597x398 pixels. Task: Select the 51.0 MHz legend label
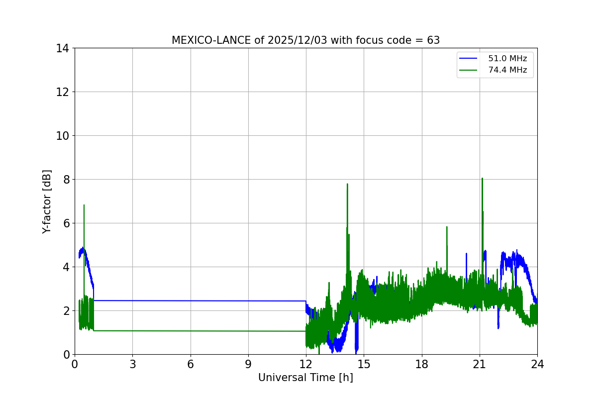point(507,59)
